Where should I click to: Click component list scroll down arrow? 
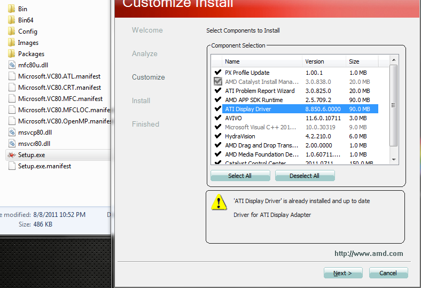click(x=394, y=159)
